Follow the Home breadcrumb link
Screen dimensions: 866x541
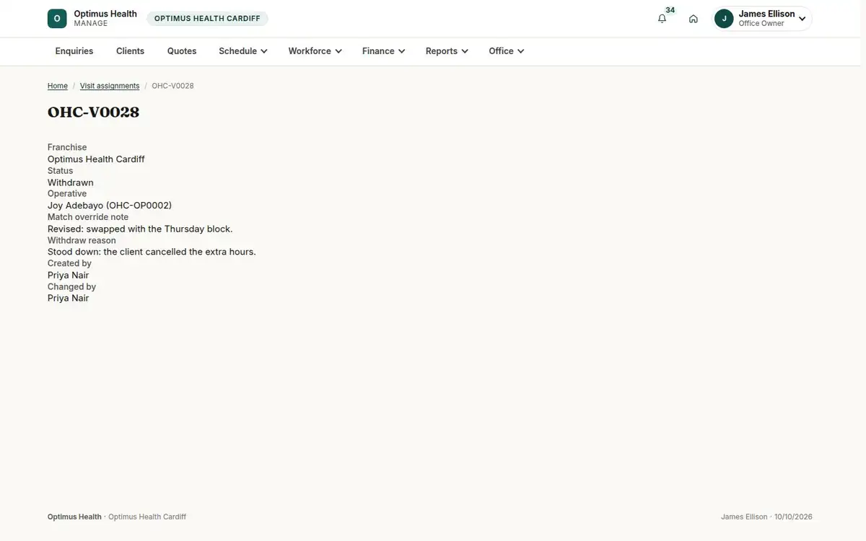58,86
